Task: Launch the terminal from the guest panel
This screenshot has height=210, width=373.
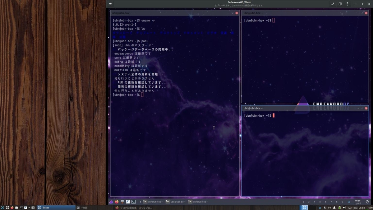Action: (133, 202)
